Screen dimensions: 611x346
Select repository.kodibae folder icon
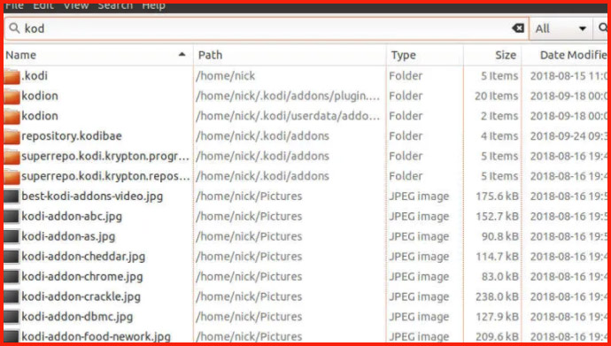coord(12,136)
